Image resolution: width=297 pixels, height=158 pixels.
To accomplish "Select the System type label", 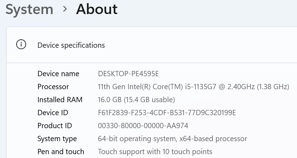I will point(57,139).
